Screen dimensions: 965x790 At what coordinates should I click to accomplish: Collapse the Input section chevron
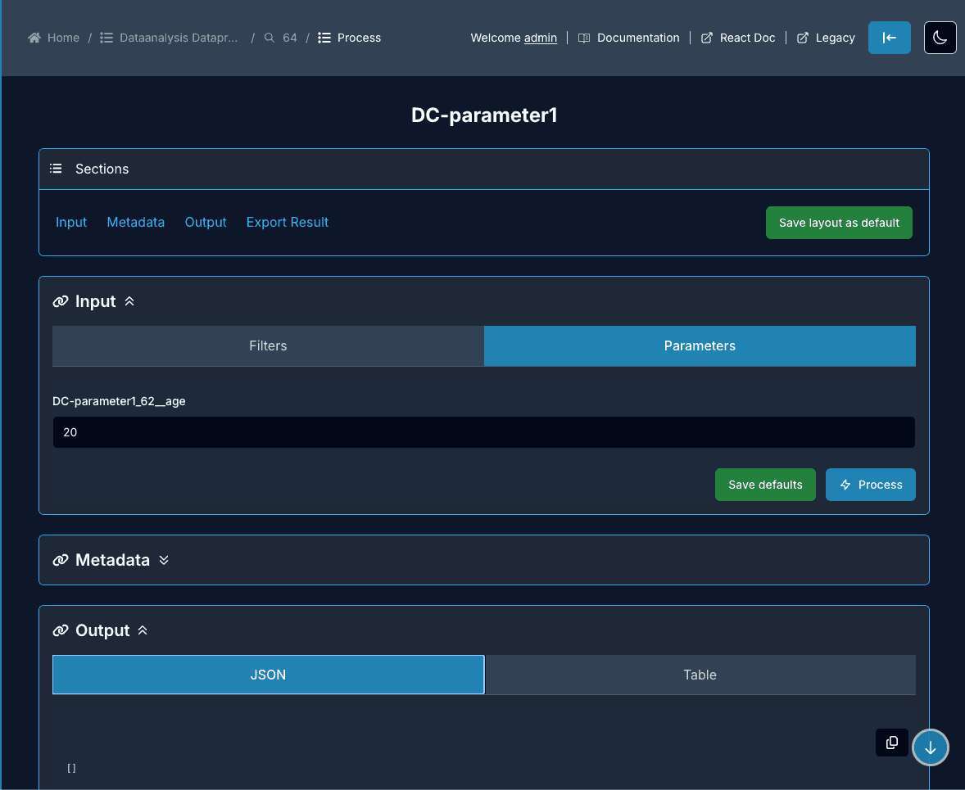[129, 301]
